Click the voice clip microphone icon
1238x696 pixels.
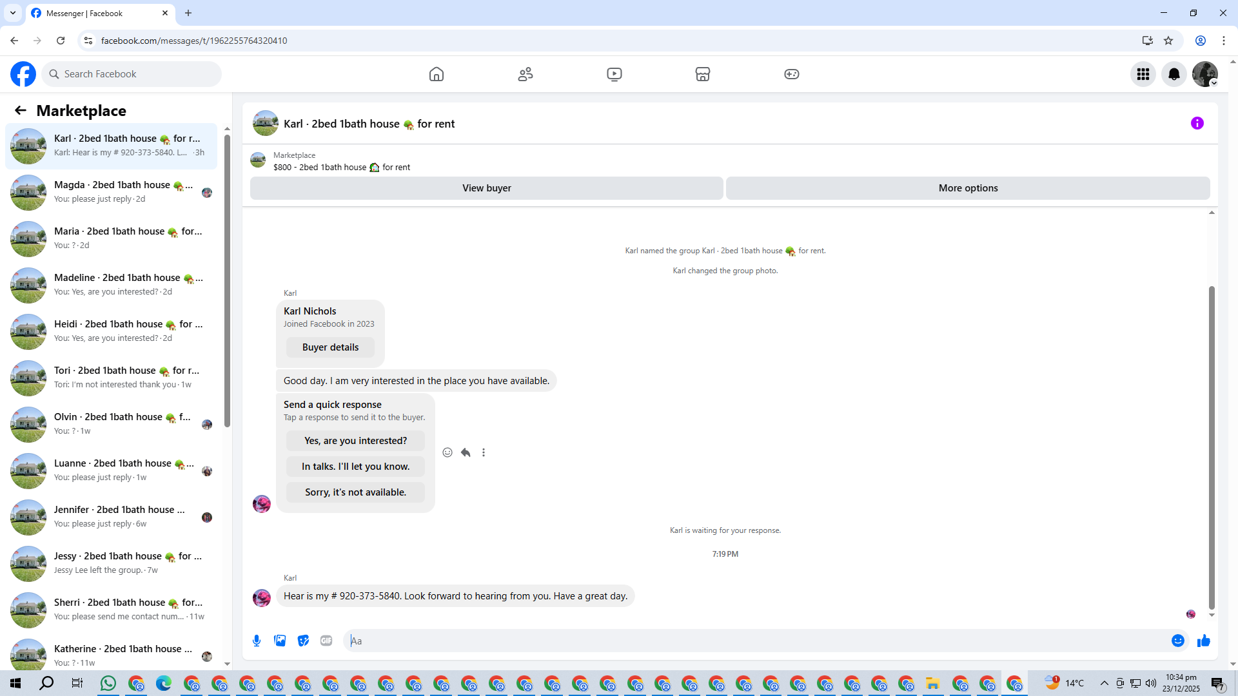(257, 641)
